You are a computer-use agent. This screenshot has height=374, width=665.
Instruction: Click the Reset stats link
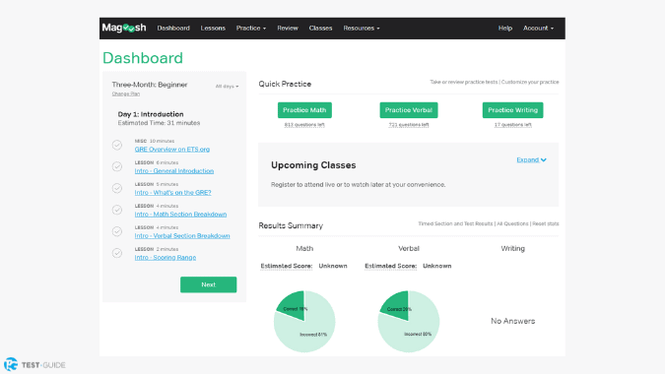click(x=546, y=223)
